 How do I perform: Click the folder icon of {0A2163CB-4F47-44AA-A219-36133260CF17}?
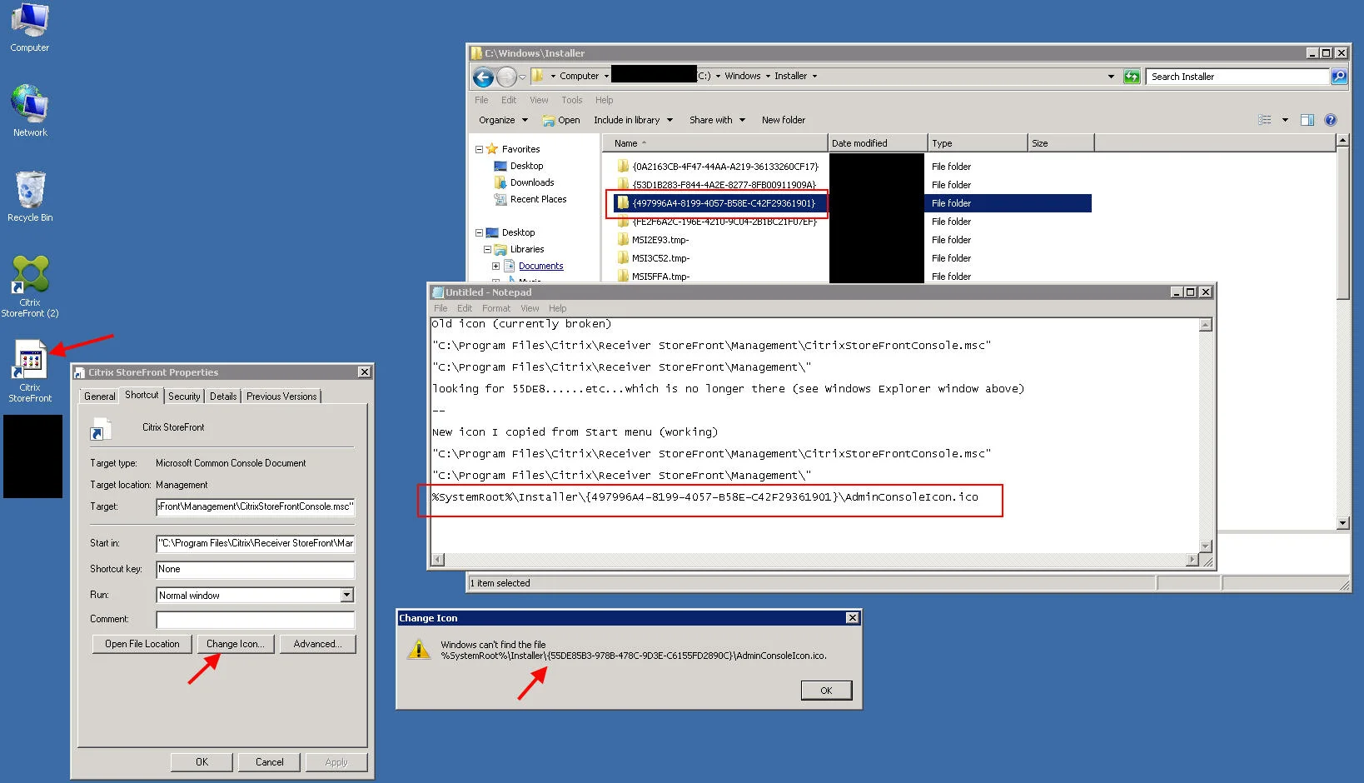(x=623, y=166)
